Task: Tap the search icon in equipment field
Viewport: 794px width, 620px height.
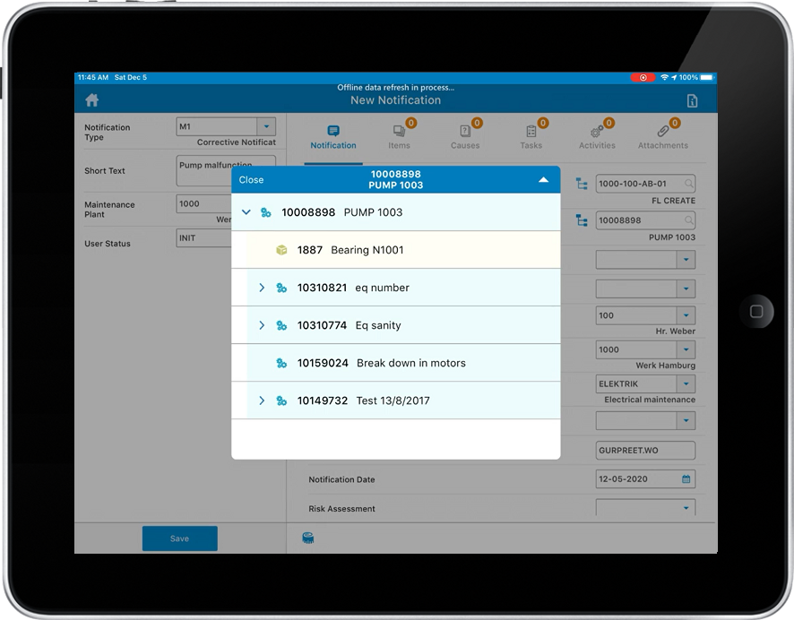Action: [688, 220]
